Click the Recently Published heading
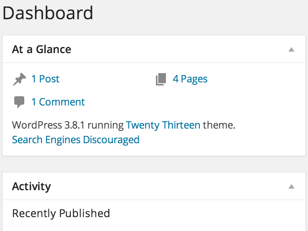 [61, 213]
